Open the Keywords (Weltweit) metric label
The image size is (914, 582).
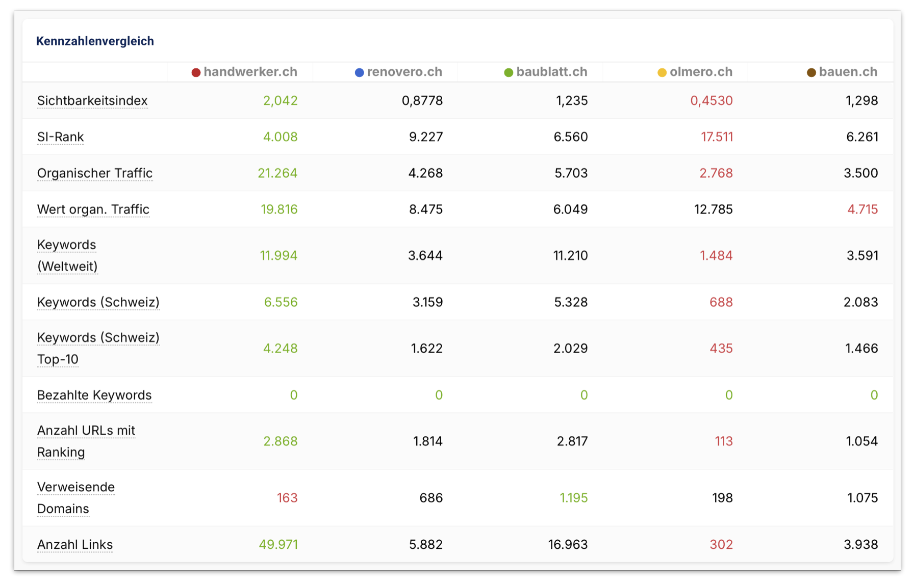(67, 255)
